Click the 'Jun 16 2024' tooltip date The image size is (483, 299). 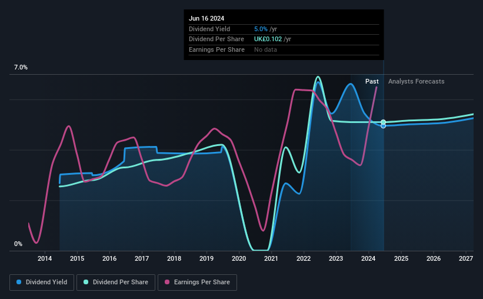(x=206, y=18)
